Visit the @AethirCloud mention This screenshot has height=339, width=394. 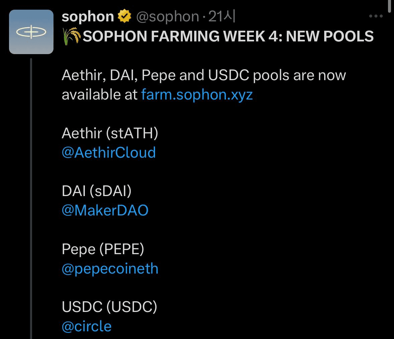[109, 153]
